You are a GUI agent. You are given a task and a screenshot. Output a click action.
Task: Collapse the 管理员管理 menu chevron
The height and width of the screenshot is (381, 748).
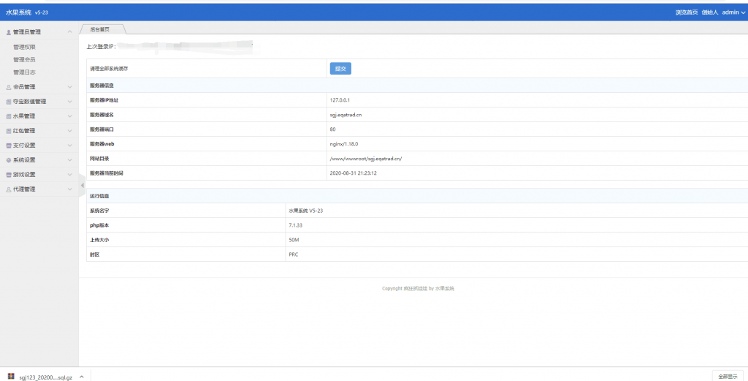click(x=69, y=32)
